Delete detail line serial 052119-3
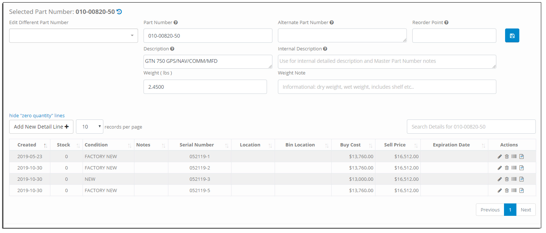The height and width of the screenshot is (233, 546). click(507, 179)
